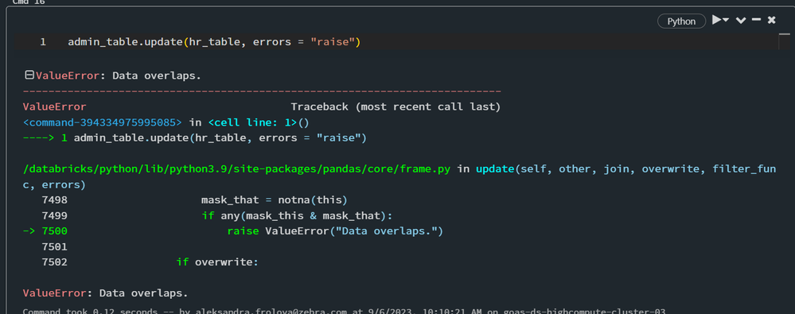Open the cell actions chevron menu
The image size is (795, 314).
(x=741, y=21)
